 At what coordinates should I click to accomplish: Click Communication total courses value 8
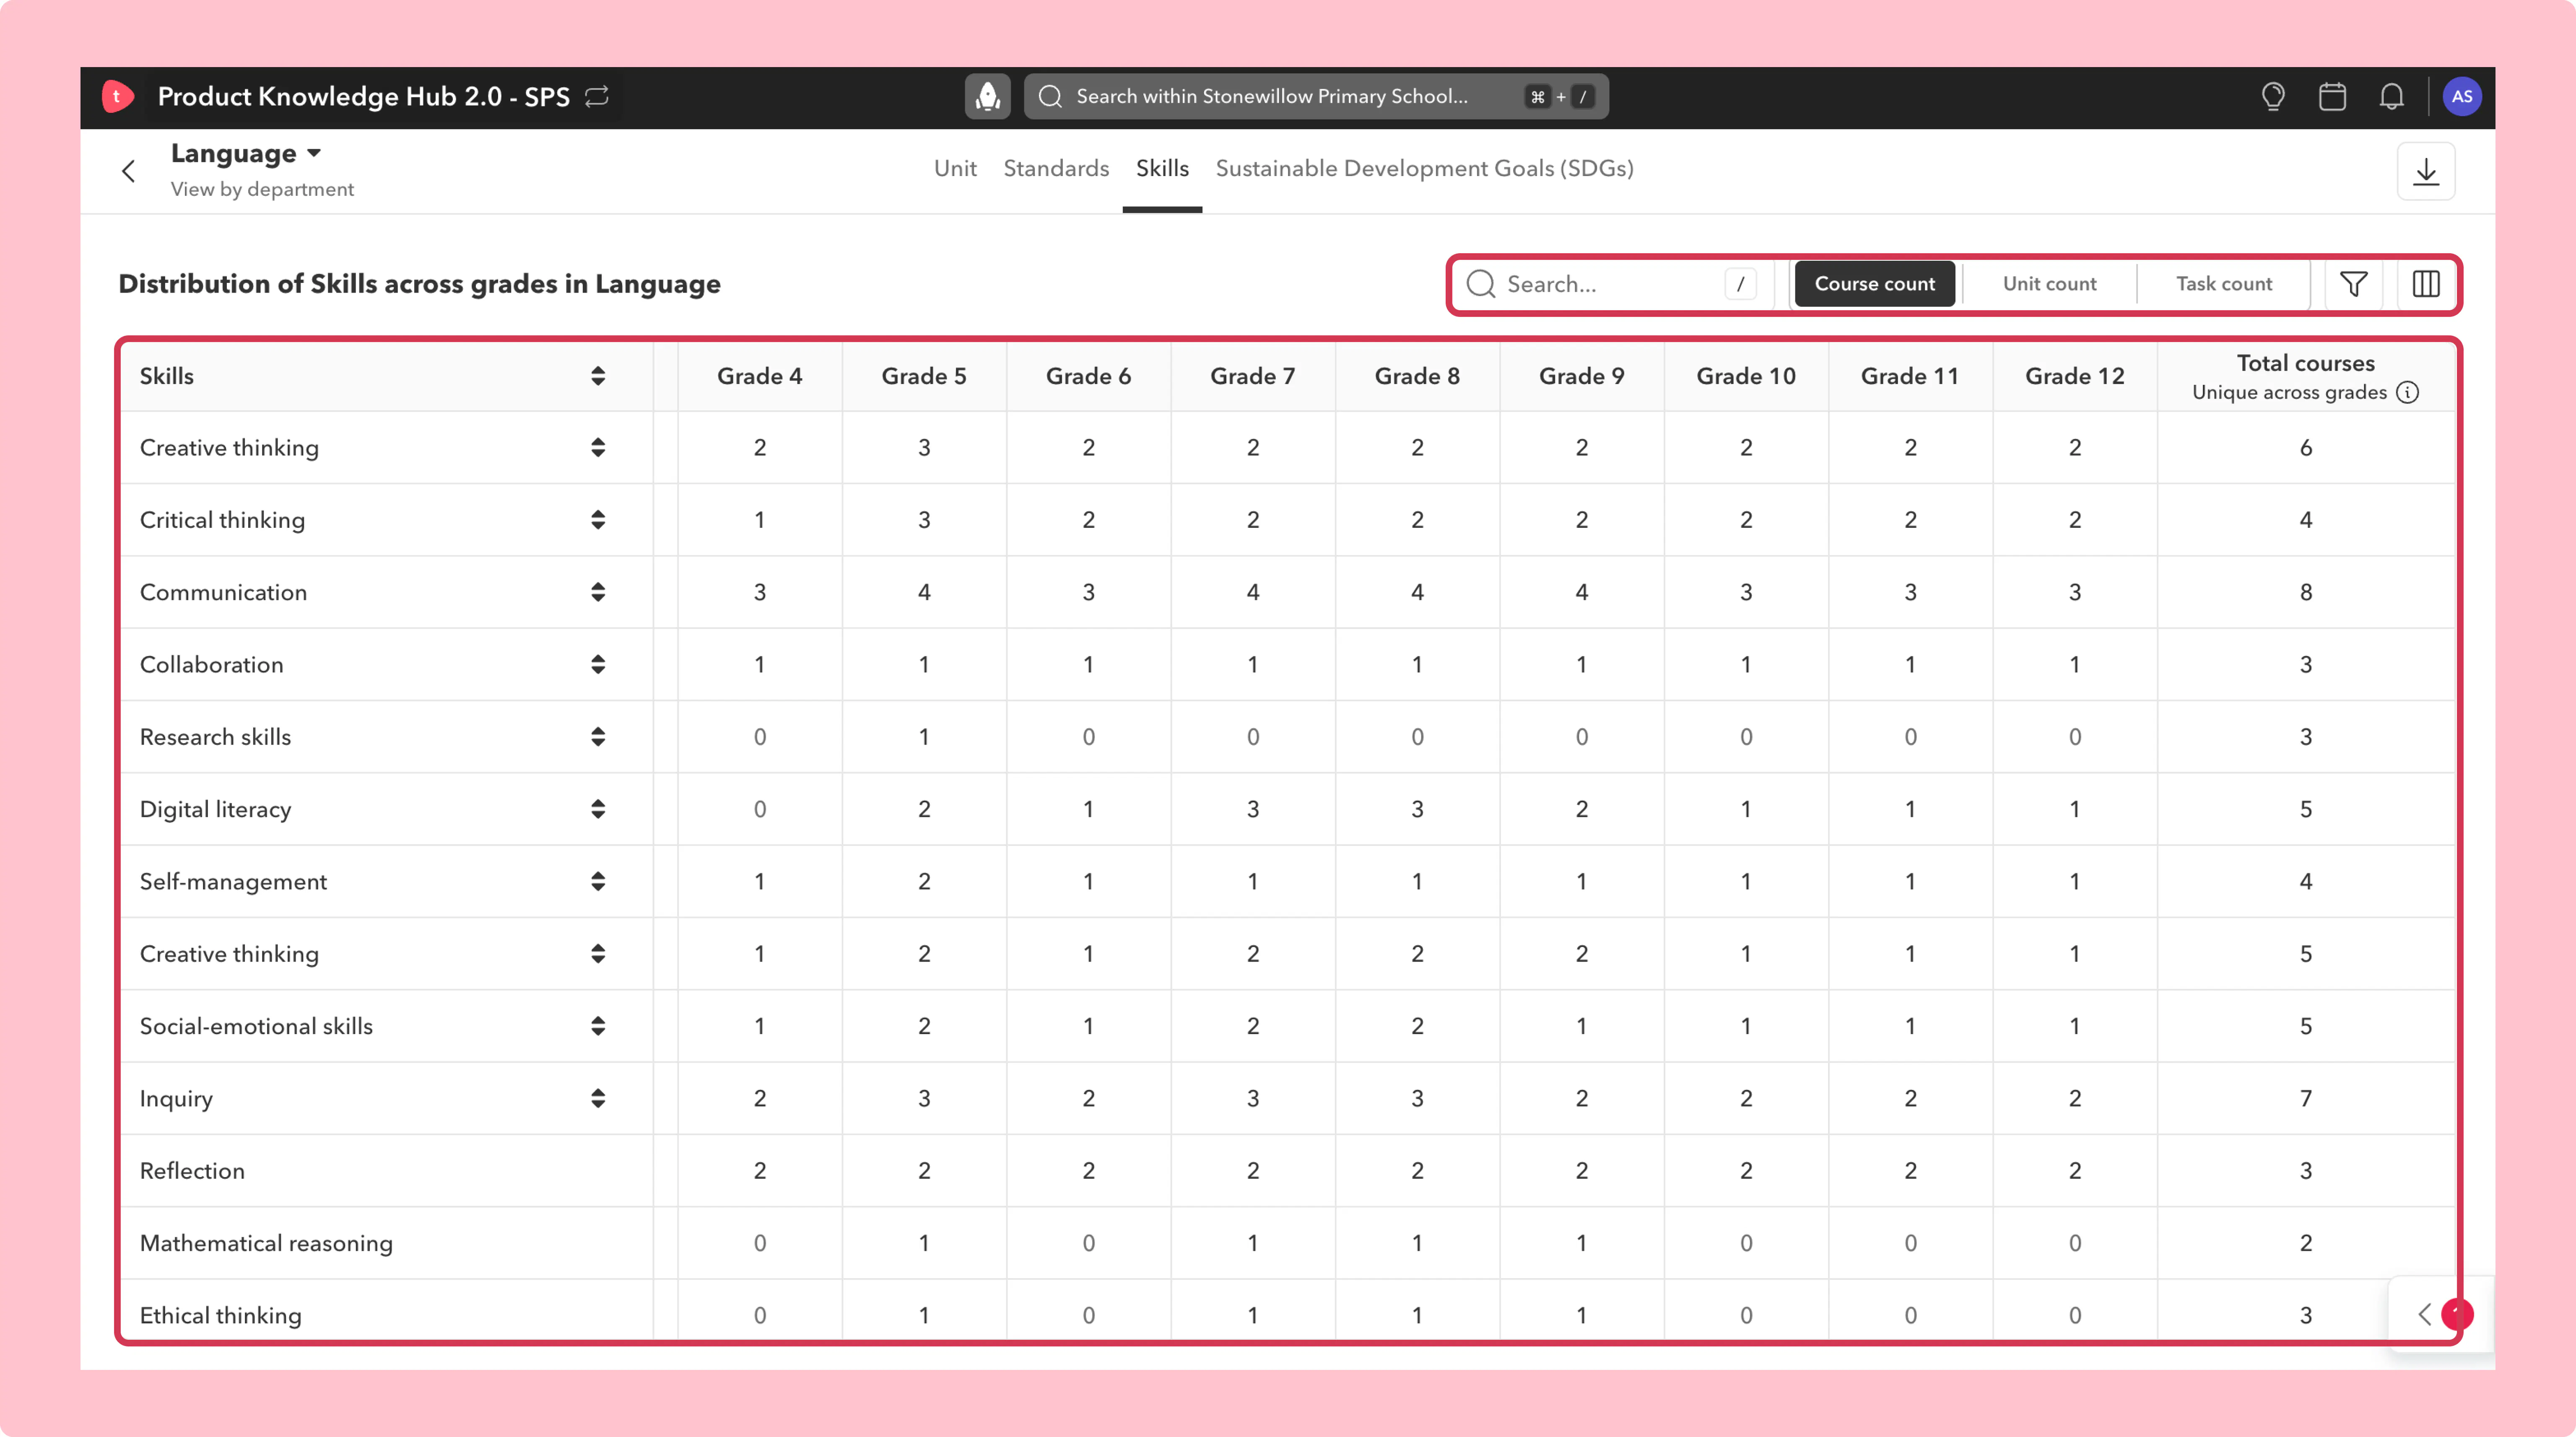point(2305,592)
